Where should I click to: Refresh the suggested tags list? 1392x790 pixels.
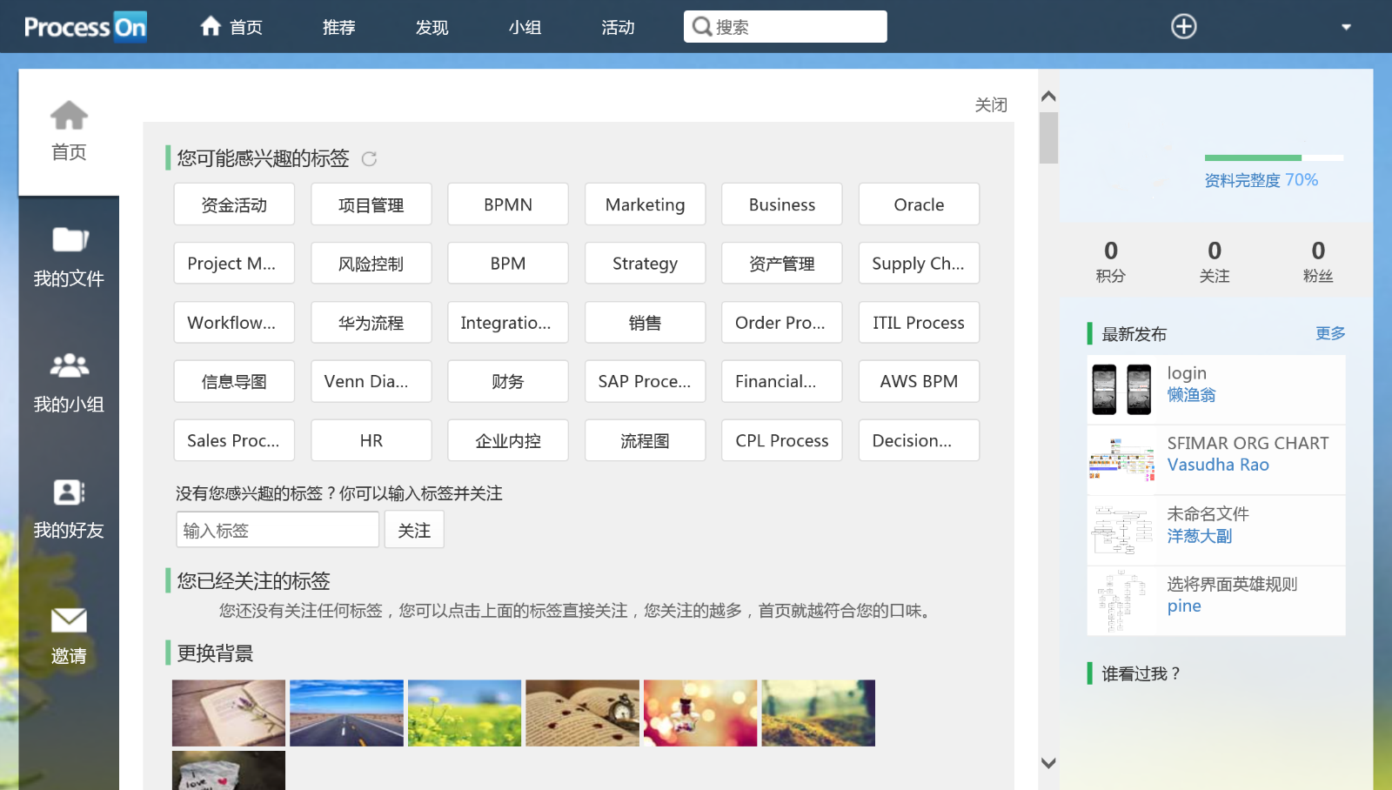369,159
